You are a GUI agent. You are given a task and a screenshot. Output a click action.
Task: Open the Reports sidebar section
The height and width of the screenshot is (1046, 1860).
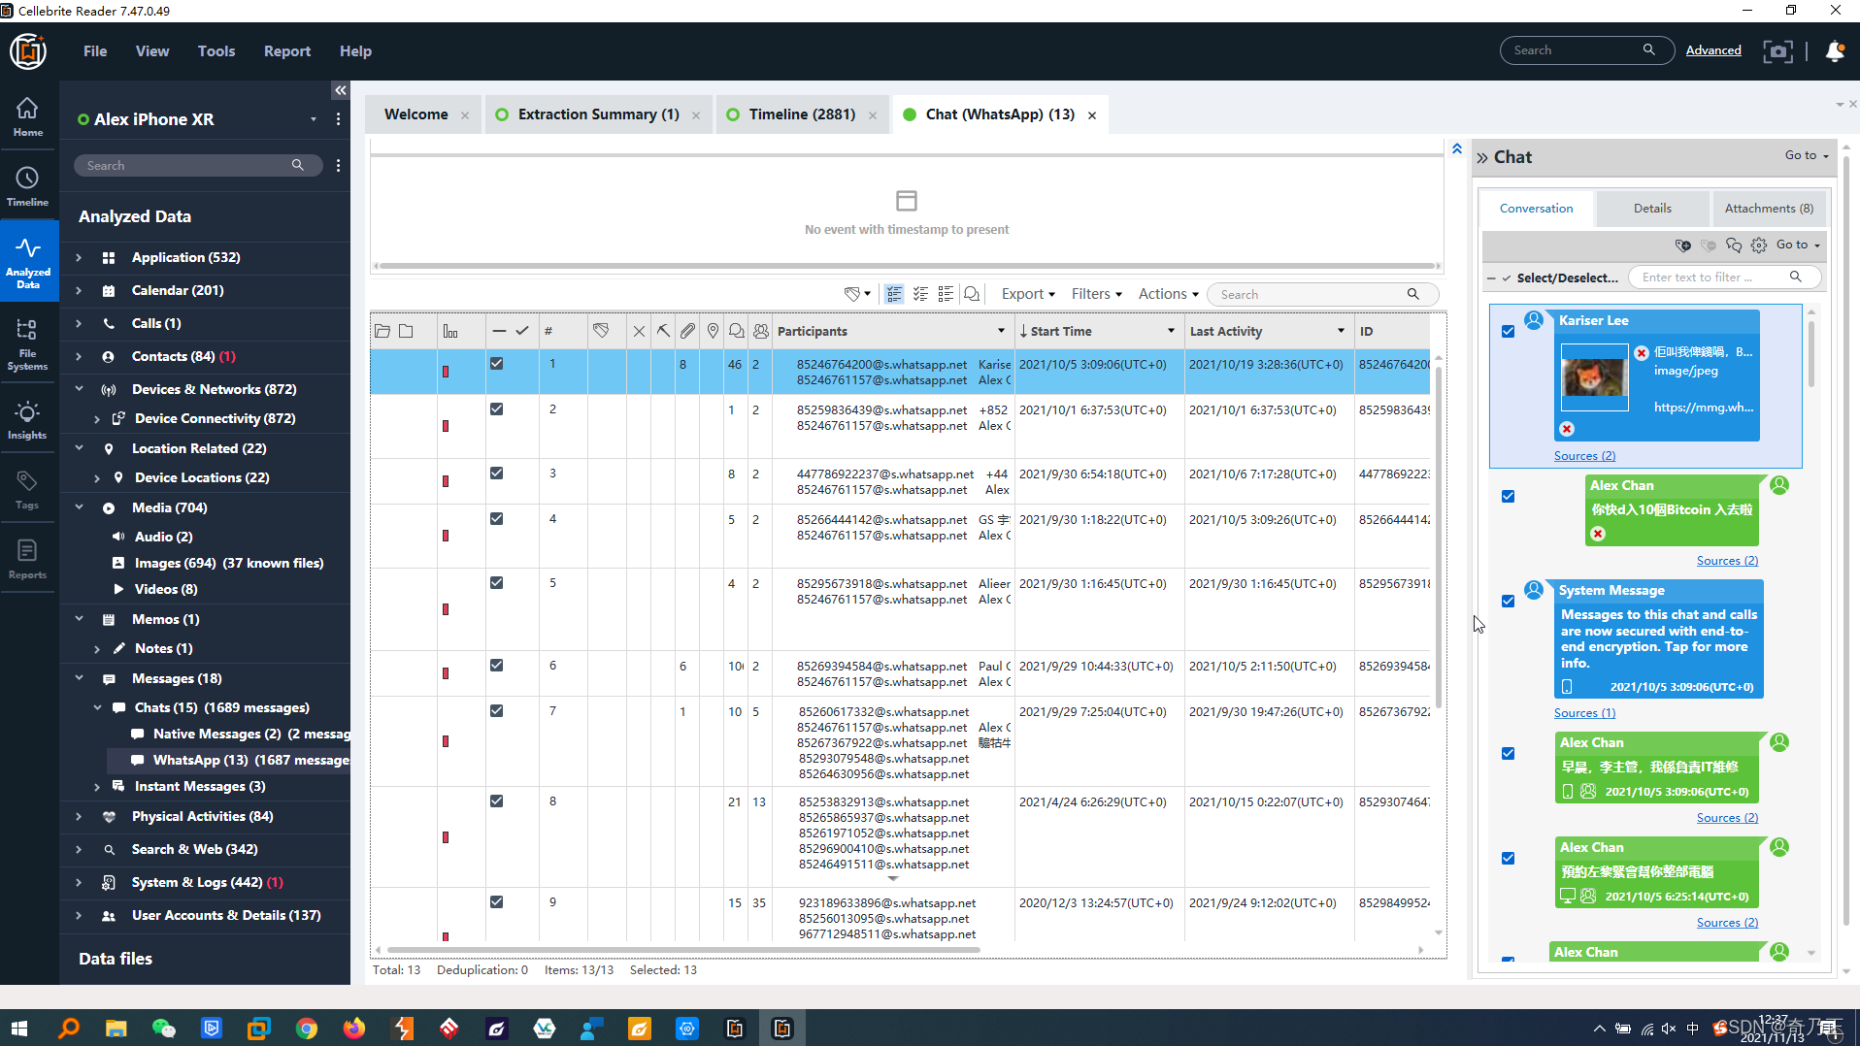click(27, 559)
